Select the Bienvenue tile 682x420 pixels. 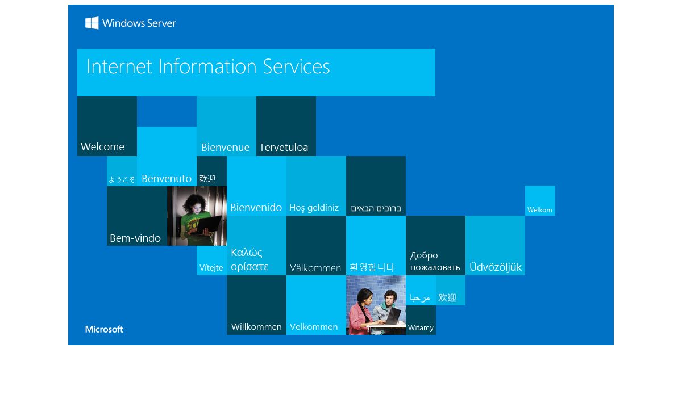click(226, 126)
